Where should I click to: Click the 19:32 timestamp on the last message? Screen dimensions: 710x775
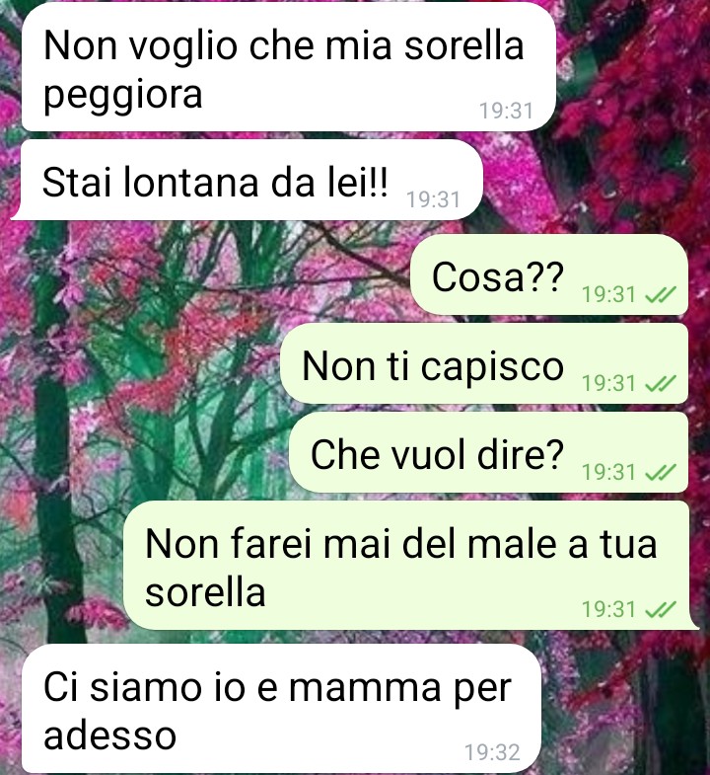492,752
